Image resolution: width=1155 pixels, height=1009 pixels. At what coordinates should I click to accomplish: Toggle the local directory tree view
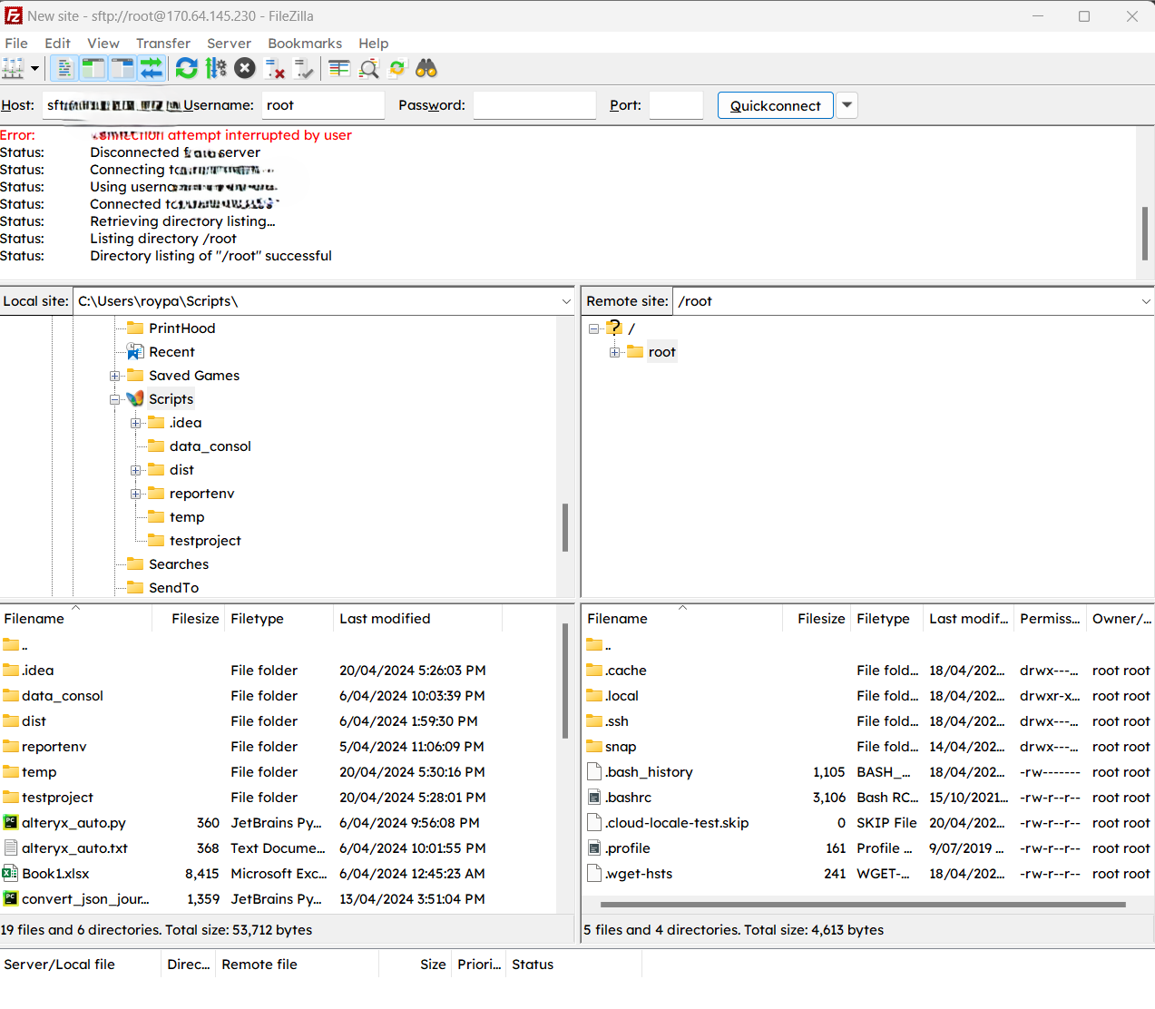(x=93, y=69)
